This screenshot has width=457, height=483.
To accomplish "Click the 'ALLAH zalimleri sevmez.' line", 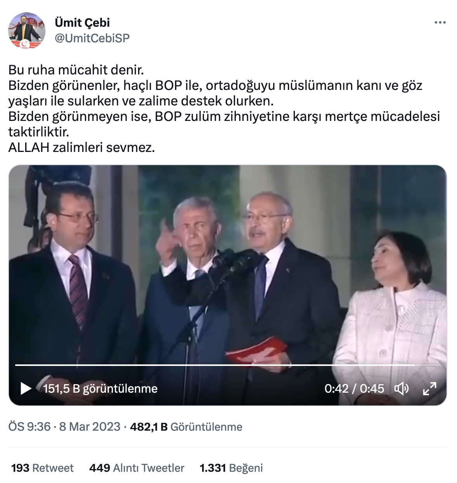I will click(x=81, y=147).
